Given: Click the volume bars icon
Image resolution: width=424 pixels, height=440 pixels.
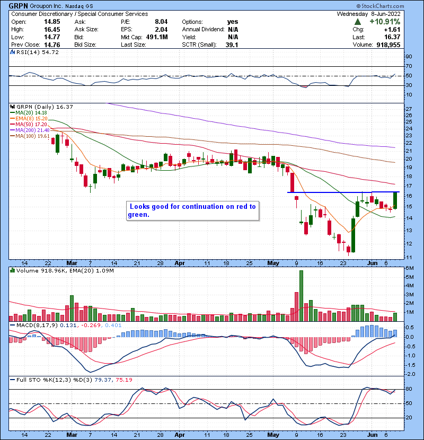Looking at the screenshot, I should (x=12, y=270).
